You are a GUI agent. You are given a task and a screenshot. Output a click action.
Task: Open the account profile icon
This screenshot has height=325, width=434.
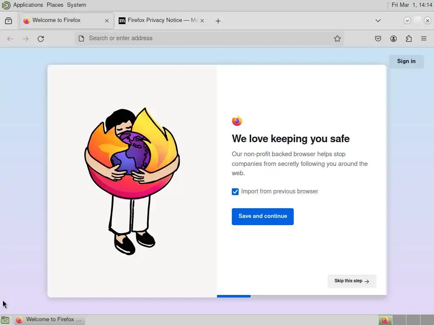point(393,39)
